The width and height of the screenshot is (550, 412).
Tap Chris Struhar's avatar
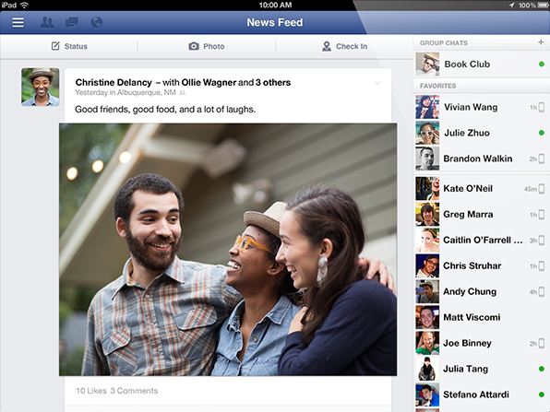click(x=427, y=265)
